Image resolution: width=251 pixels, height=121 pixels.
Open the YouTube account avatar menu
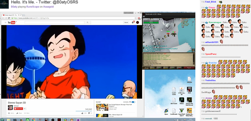137,22
